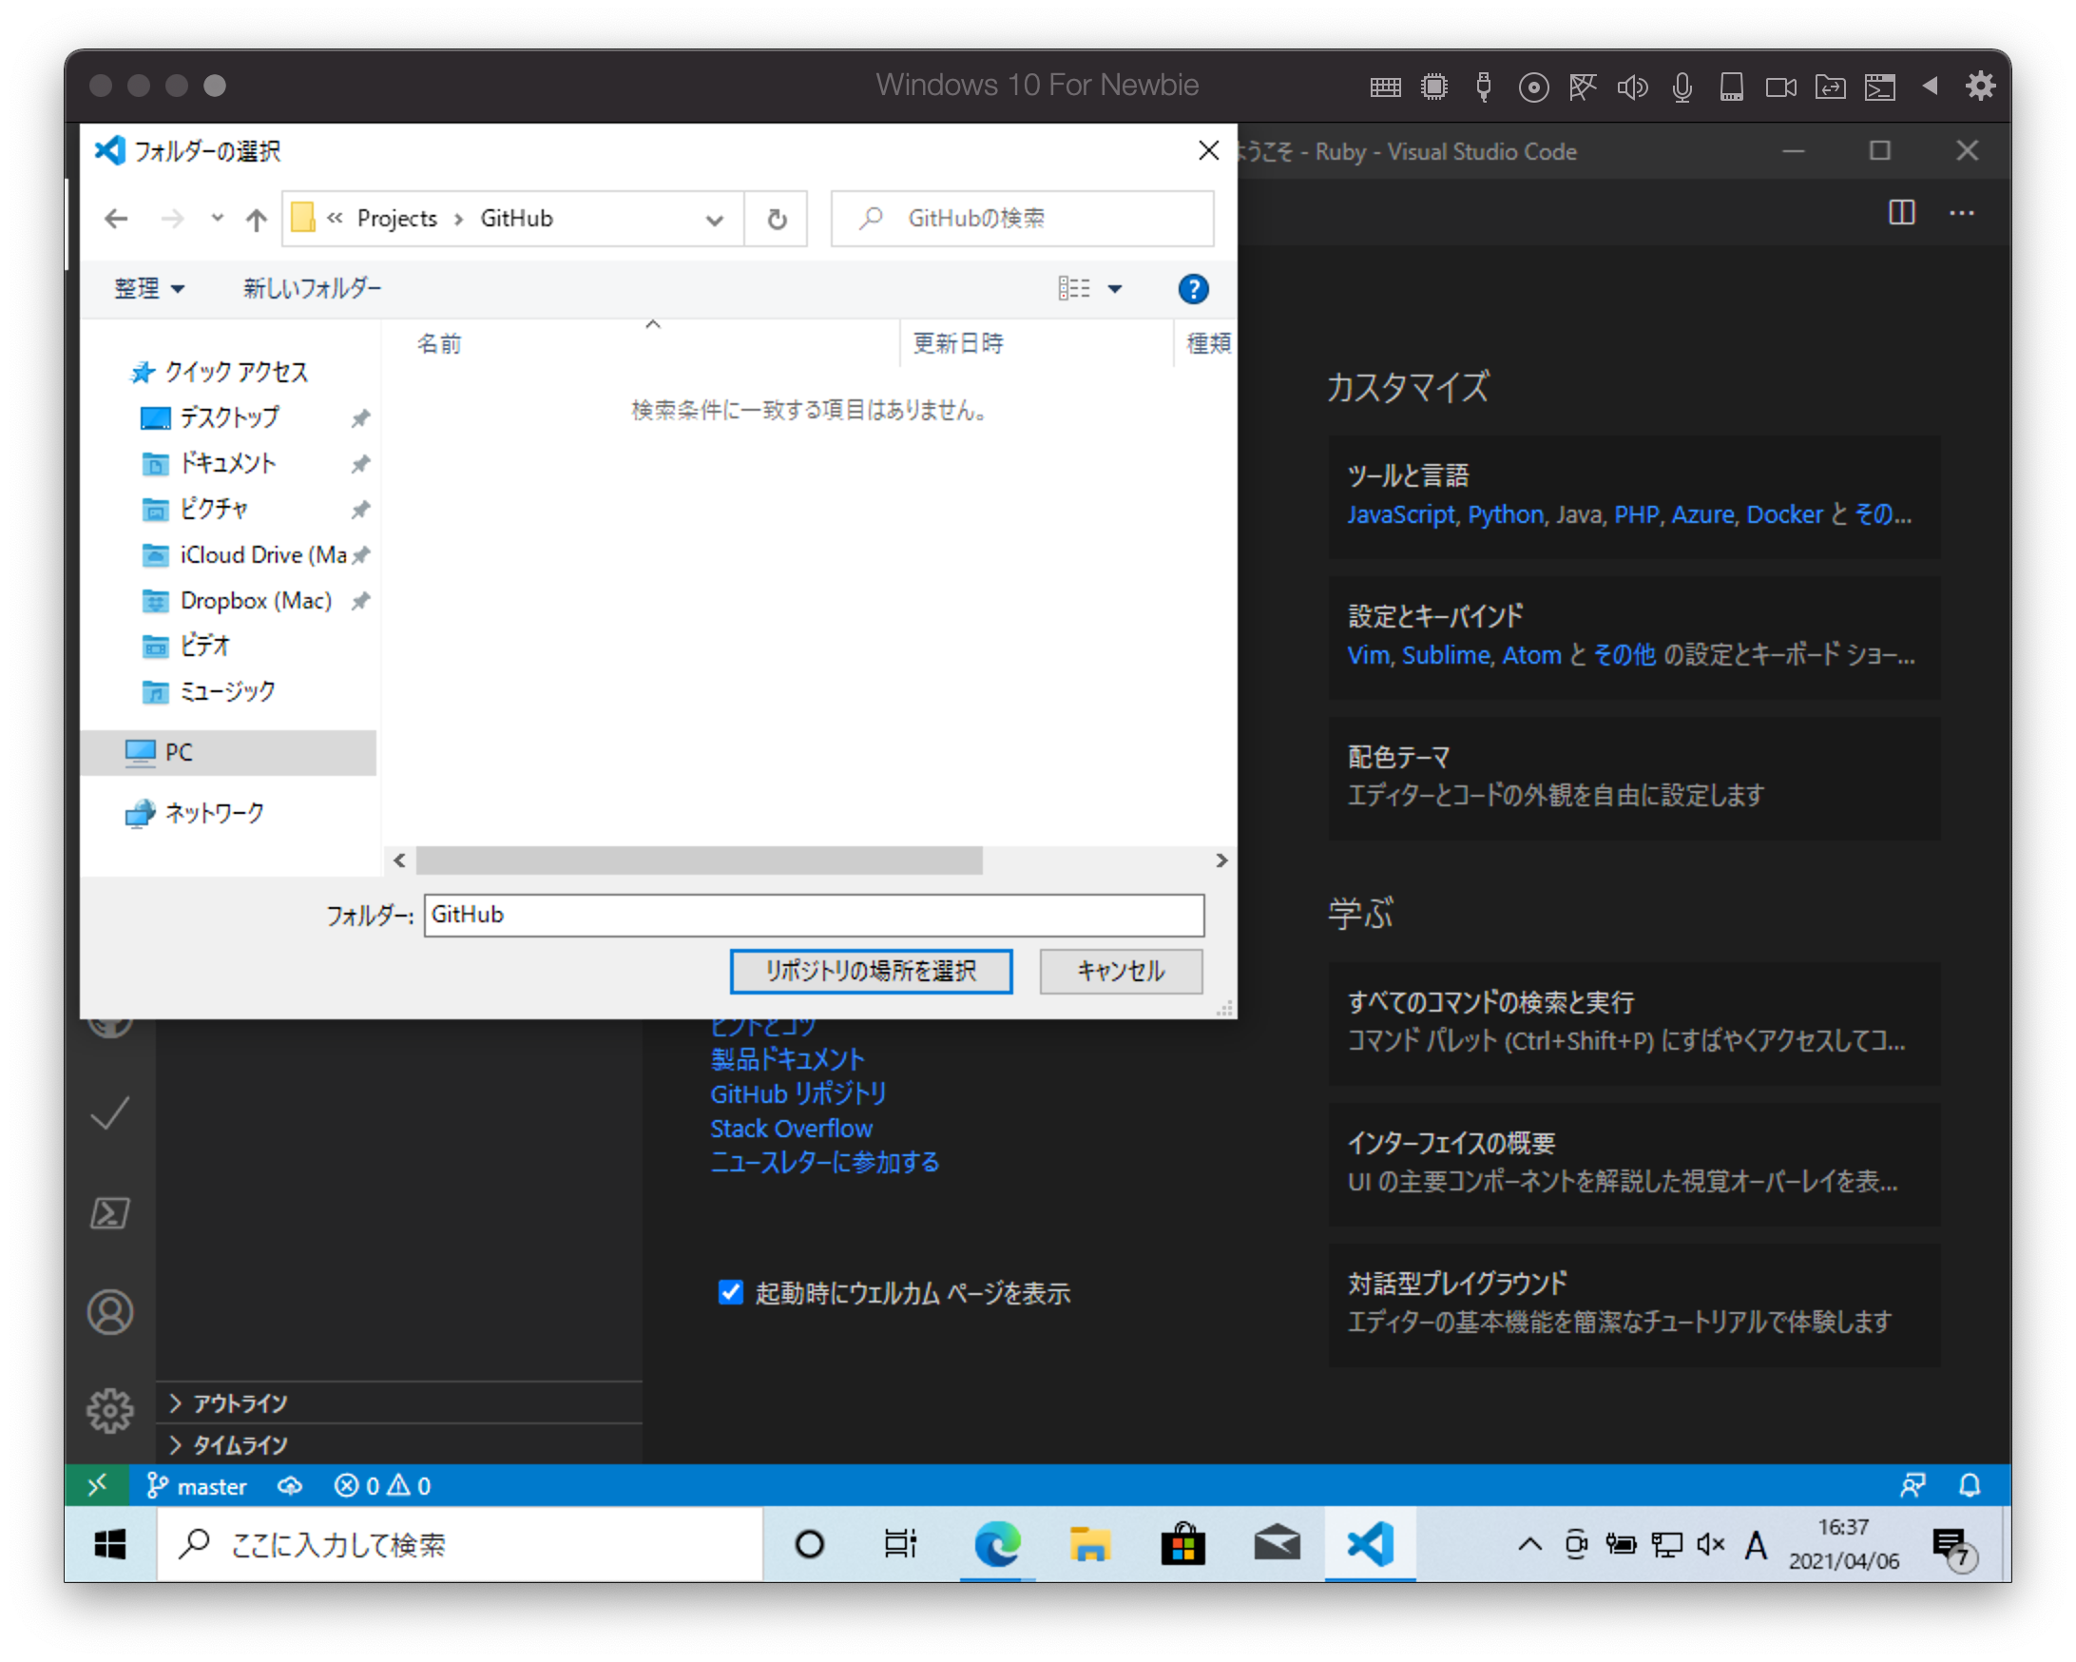Click the tweet feedback icon in status bar

pyautogui.click(x=1914, y=1486)
